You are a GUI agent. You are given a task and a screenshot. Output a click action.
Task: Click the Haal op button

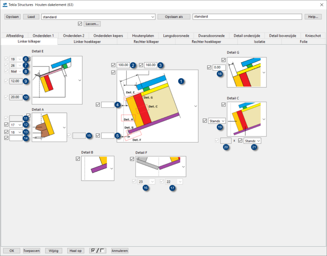[76, 251]
